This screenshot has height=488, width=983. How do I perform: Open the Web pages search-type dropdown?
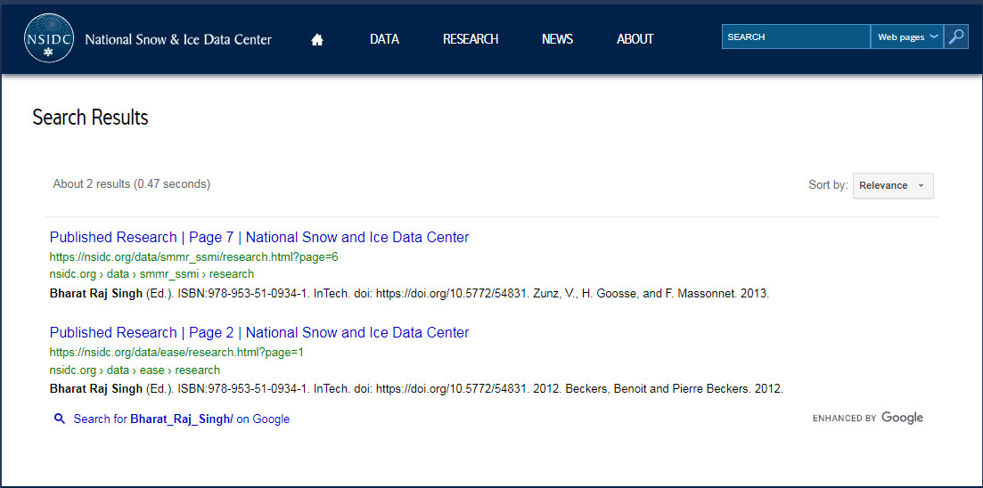(x=907, y=37)
